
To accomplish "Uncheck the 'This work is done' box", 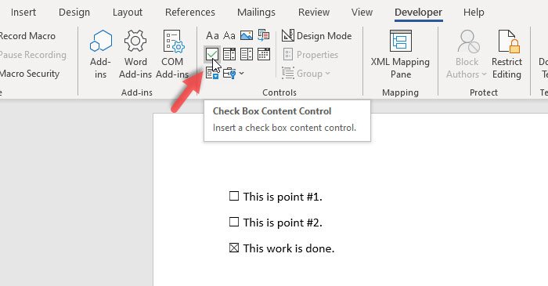I will [234, 248].
